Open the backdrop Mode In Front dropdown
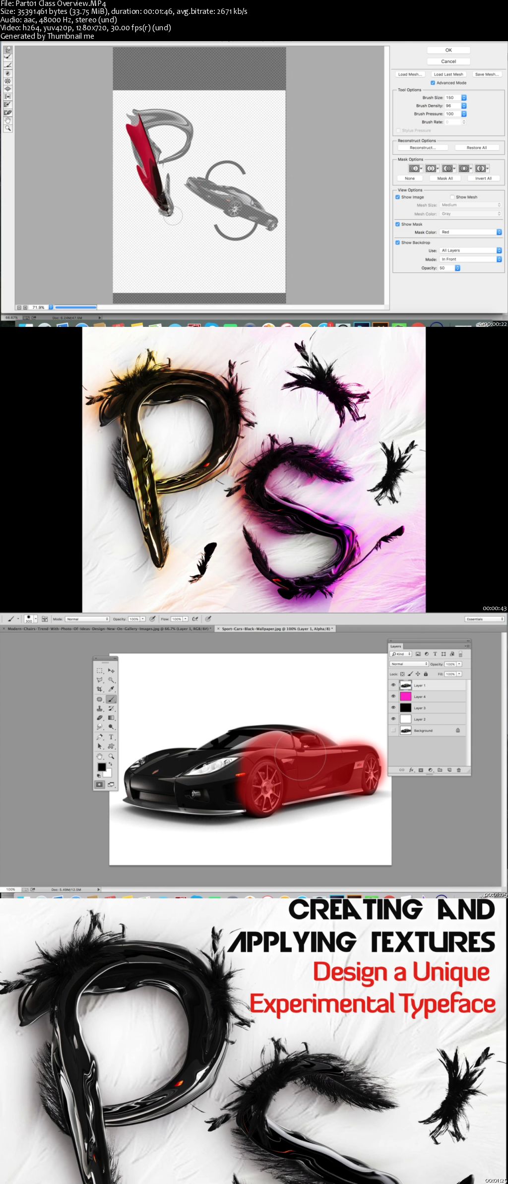The height and width of the screenshot is (1184, 508). [471, 259]
